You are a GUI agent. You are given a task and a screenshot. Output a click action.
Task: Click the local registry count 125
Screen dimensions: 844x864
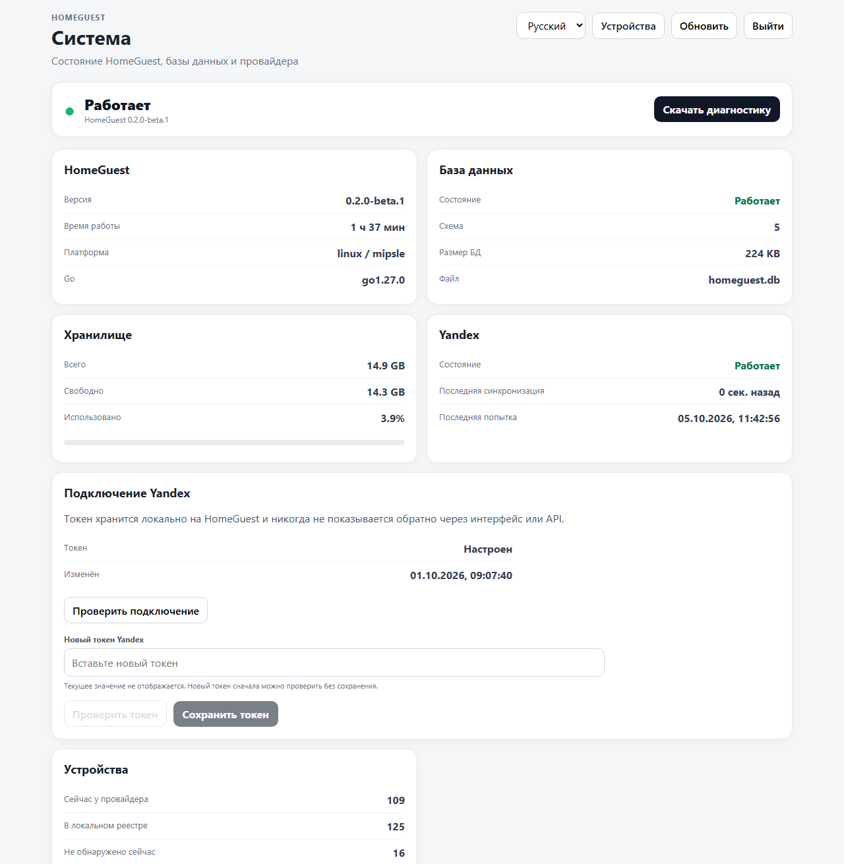coord(396,827)
